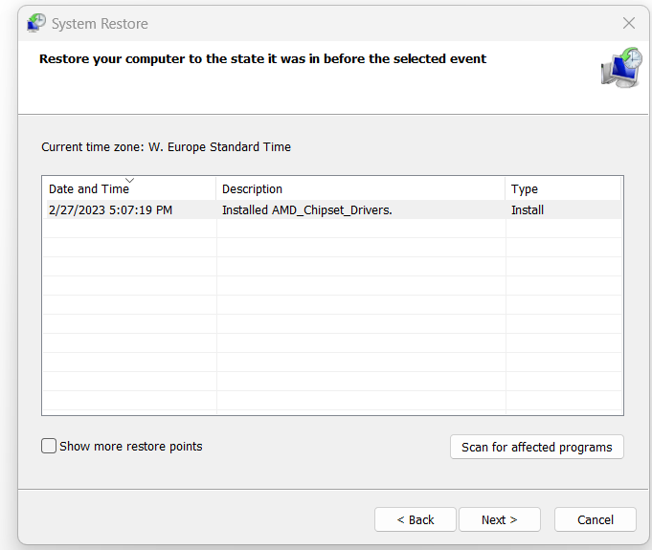The image size is (652, 550).
Task: Click the Show more restore points label
Action: [130, 446]
